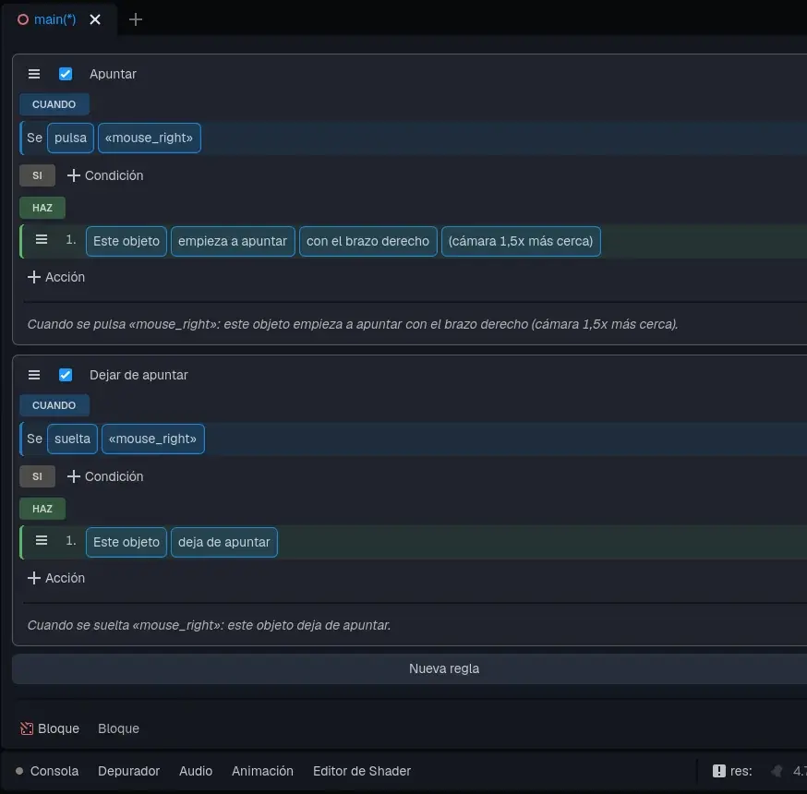Click the HAZ label of Apuntar rule
Image resolution: width=807 pixels, height=794 pixels.
point(42,208)
